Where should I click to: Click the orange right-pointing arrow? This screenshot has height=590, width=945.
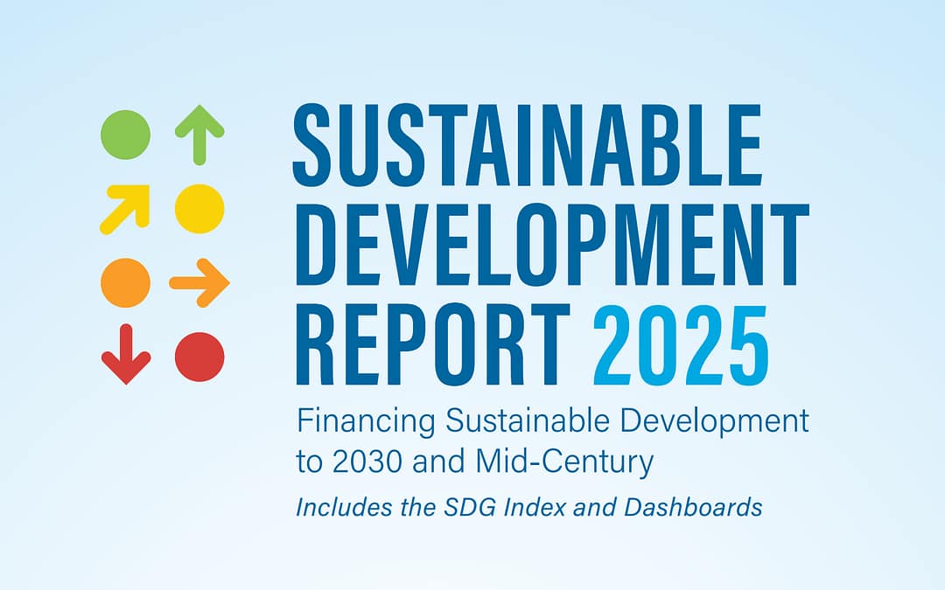click(x=199, y=282)
